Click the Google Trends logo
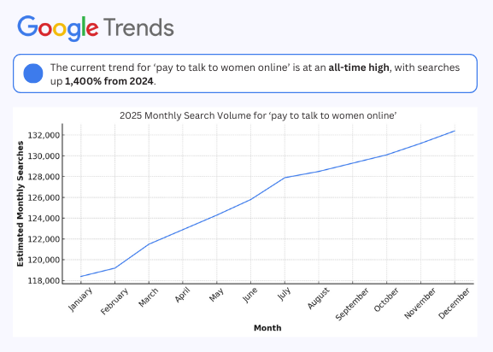This screenshot has width=493, height=352. pyautogui.click(x=96, y=27)
